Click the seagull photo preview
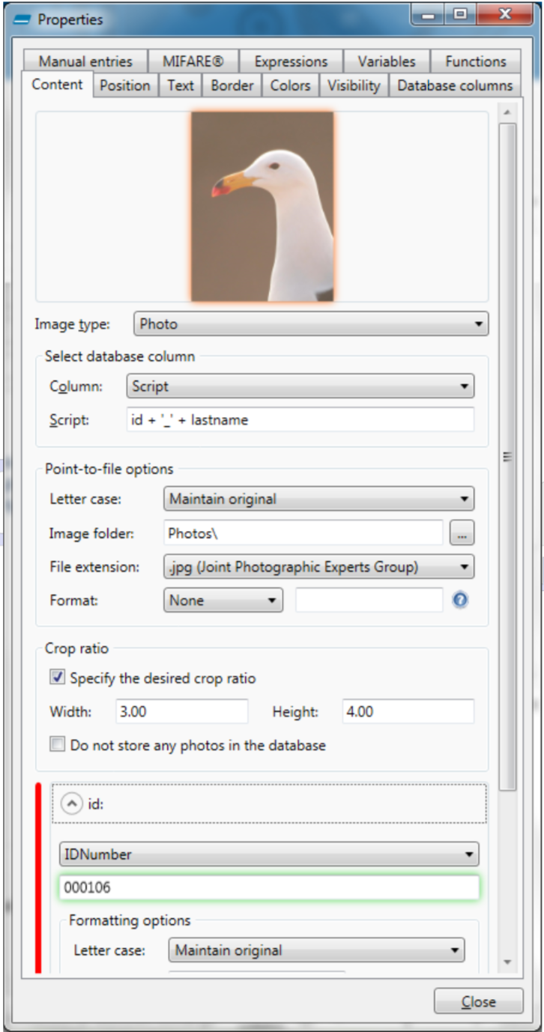The image size is (544, 1032). click(262, 207)
